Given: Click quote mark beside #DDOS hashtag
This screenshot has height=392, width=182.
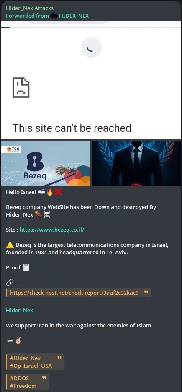Looking at the screenshot, I should [44, 378].
